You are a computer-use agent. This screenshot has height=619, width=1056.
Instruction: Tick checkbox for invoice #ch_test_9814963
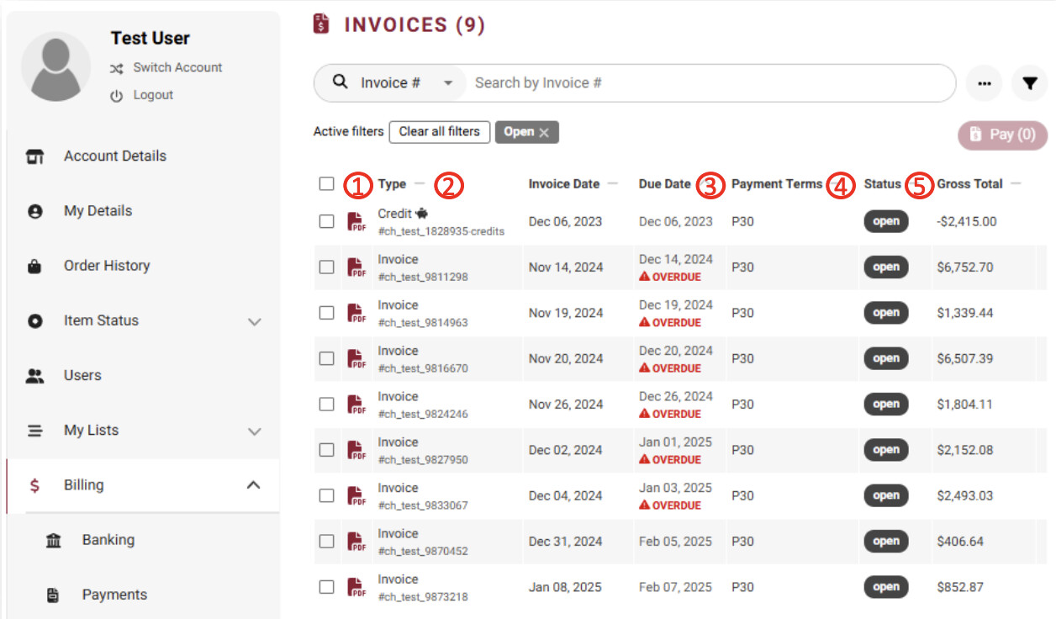point(327,313)
